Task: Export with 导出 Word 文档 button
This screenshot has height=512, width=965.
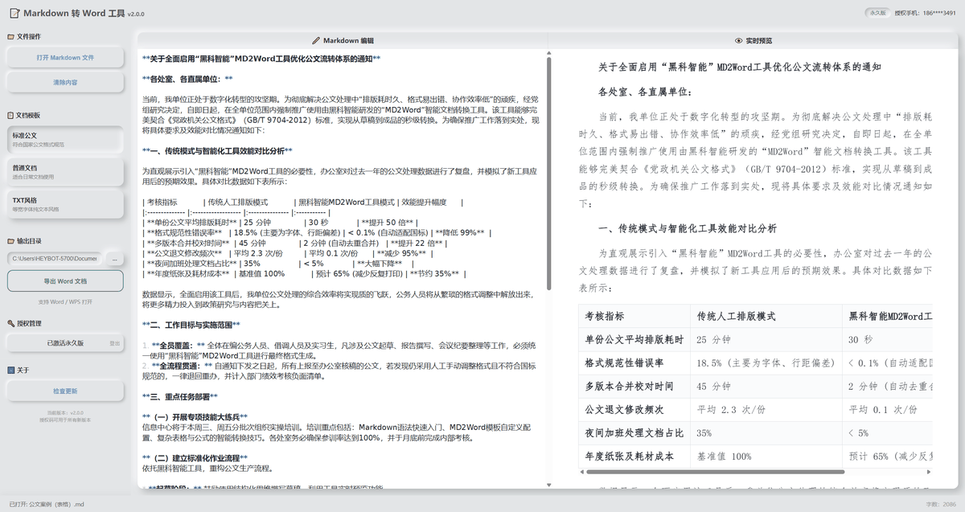Action: pyautogui.click(x=65, y=281)
